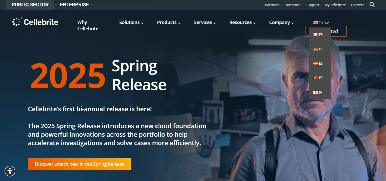
Task: Open the Support link
Action: (x=312, y=5)
